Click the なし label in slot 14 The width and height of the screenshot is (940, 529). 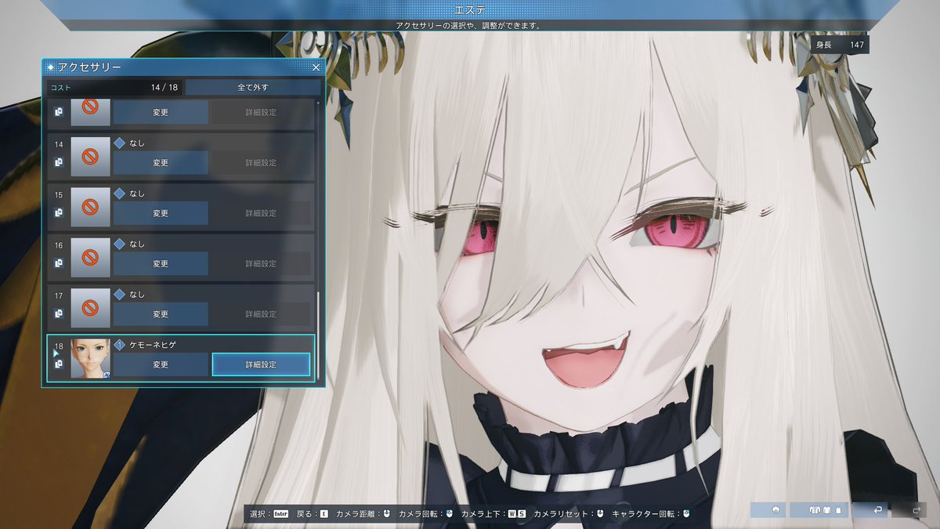tap(137, 143)
